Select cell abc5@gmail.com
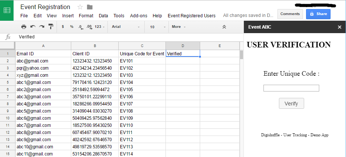The height and width of the screenshot is (157, 346). pos(43,111)
